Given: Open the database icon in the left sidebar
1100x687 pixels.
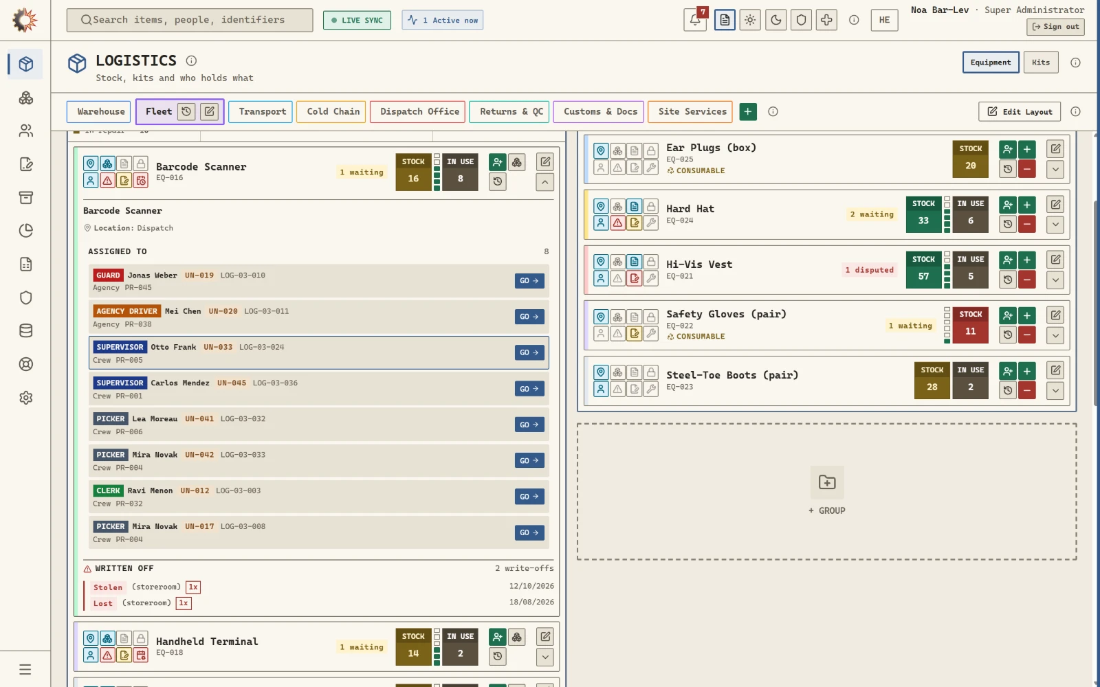Looking at the screenshot, I should pos(26,330).
